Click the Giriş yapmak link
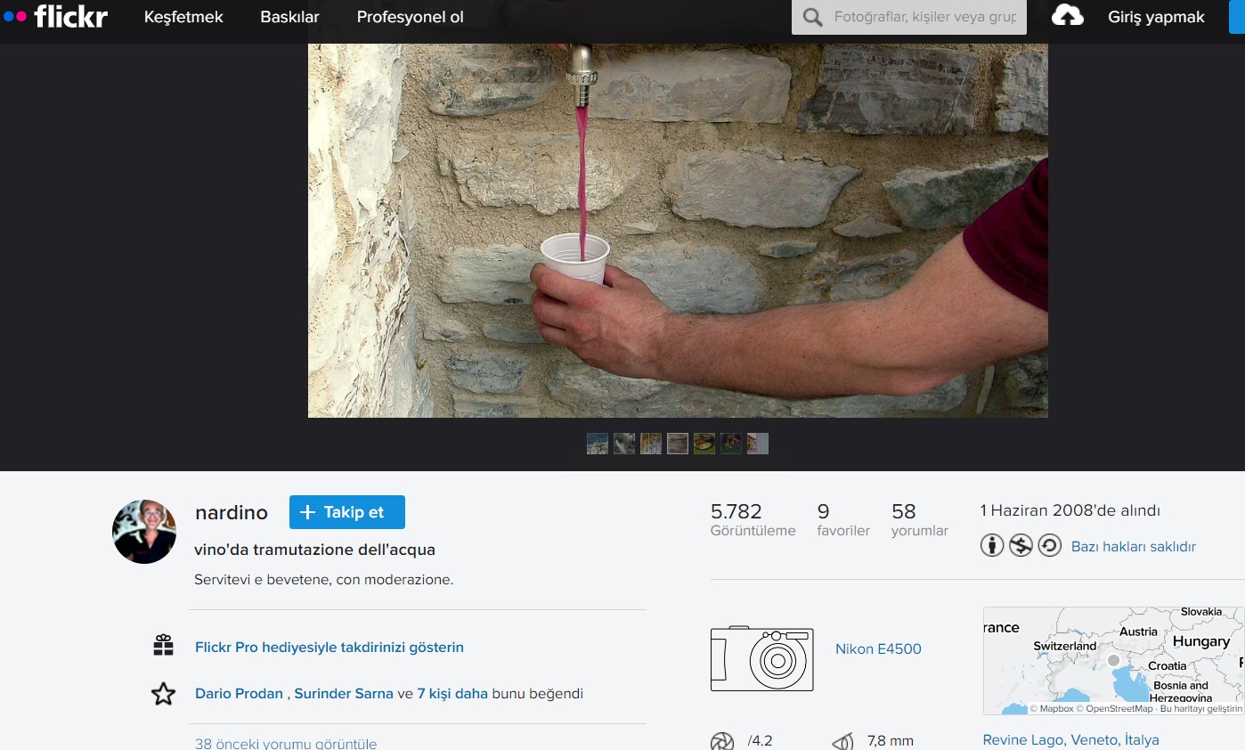Image resolution: width=1245 pixels, height=750 pixels. point(1156,17)
